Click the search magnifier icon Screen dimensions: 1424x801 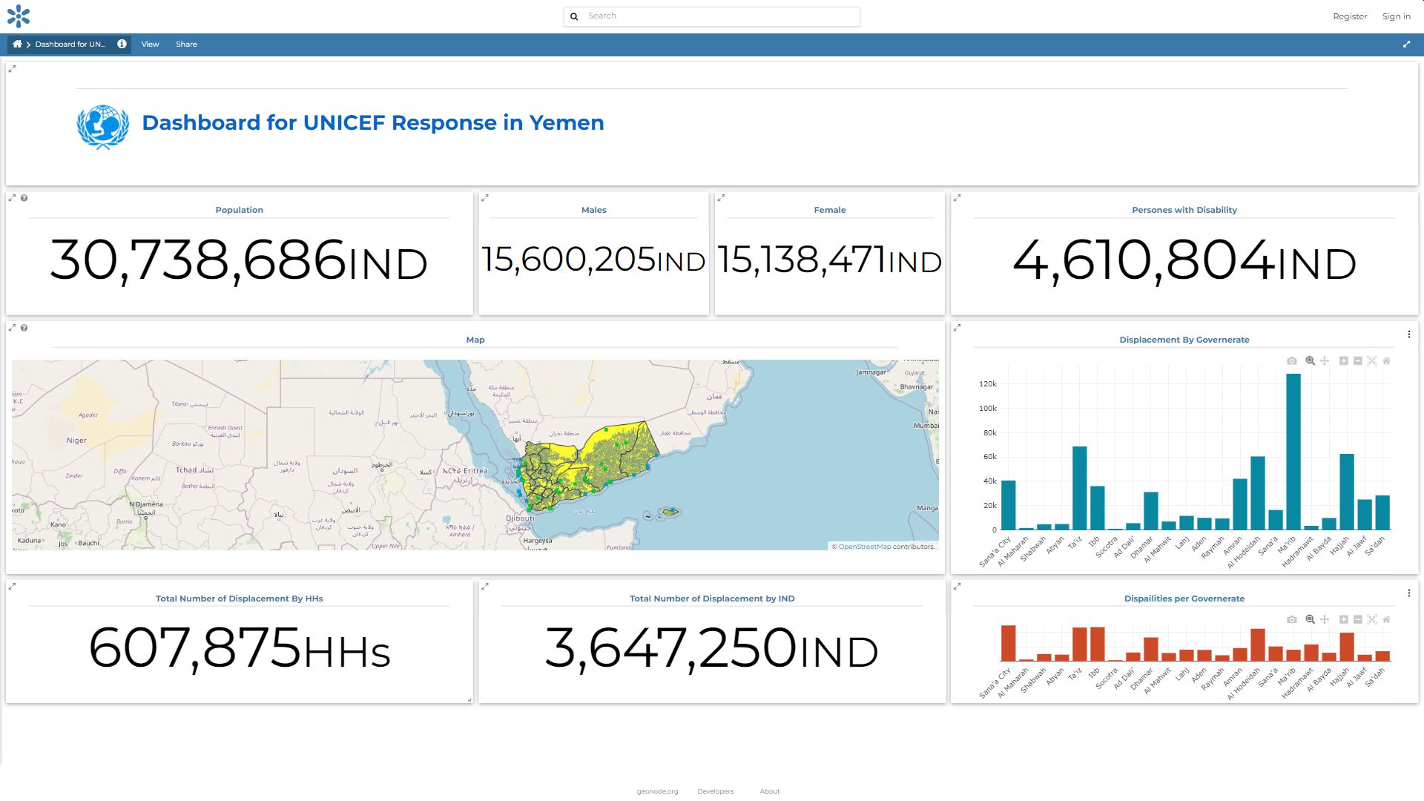click(x=574, y=16)
